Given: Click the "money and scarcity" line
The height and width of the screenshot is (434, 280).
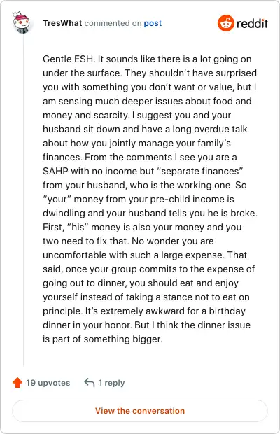Looking at the screenshot, I should [136, 115].
